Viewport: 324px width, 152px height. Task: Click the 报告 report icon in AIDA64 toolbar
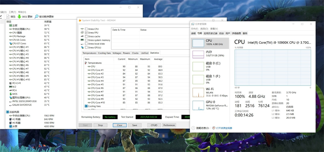coord(8,17)
